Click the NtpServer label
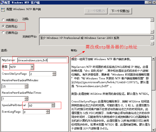Screen dimensions: 156x132 pyautogui.click(x=9, y=60)
